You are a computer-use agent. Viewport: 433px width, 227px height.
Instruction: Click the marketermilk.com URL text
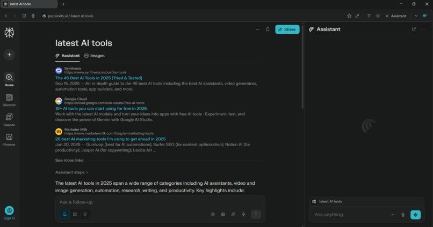point(109,133)
